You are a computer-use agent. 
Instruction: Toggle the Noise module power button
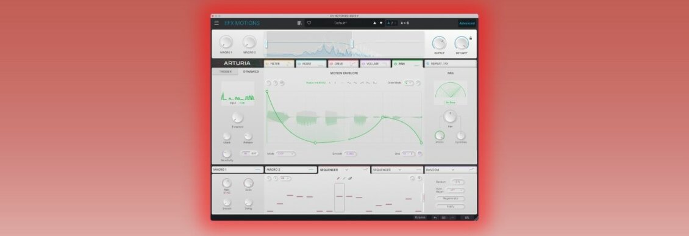pos(299,63)
